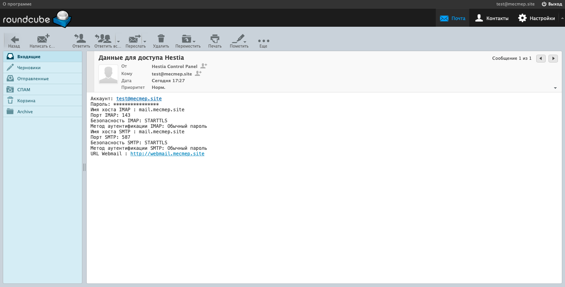Switch to the Почта mail section
Viewport: 565px width, 287px height.
click(452, 18)
